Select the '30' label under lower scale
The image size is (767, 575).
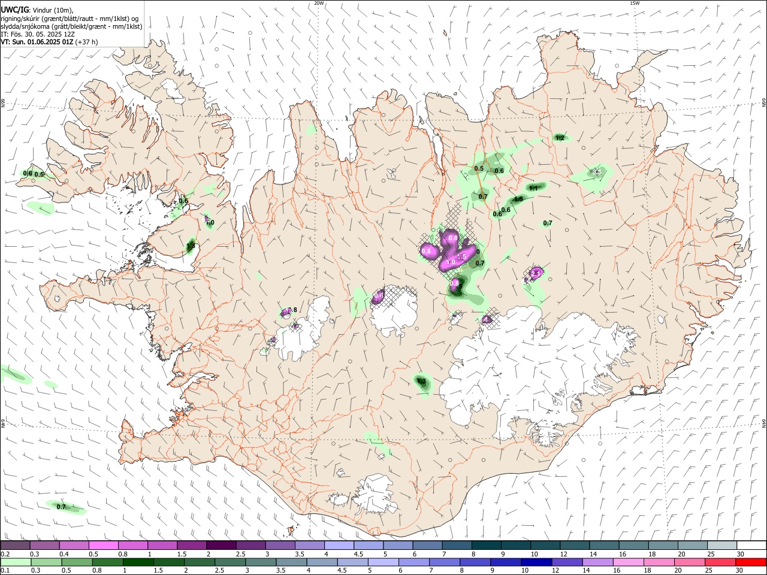740,571
